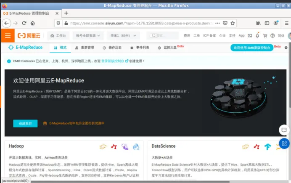The height and width of the screenshot is (183, 291).
Task: Open Firefox home page icon
Action: pos(33,23)
